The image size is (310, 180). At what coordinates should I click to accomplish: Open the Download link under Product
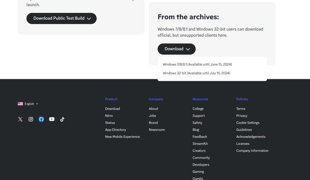point(112,109)
